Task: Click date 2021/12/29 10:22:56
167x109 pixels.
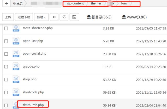Action: [151, 80]
